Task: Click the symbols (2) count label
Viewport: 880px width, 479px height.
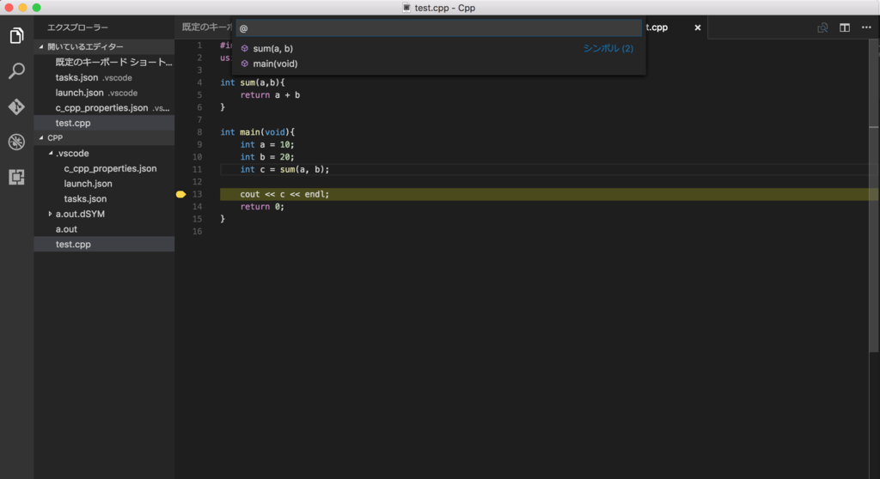Action: point(608,48)
